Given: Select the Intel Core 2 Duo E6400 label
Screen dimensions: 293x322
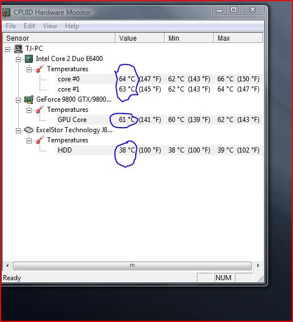Looking at the screenshot, I should click(x=70, y=59).
